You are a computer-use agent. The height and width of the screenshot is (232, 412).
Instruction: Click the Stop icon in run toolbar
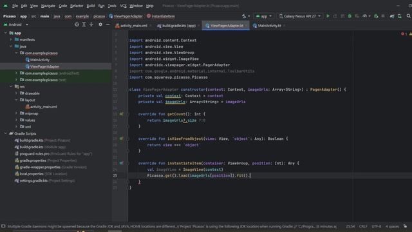[x=383, y=16]
